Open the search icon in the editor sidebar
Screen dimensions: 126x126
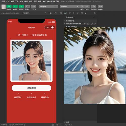click(x=70, y=13)
